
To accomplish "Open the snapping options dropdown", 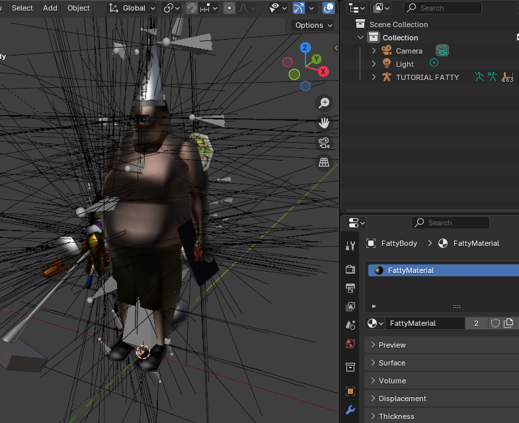I will tap(208, 8).
